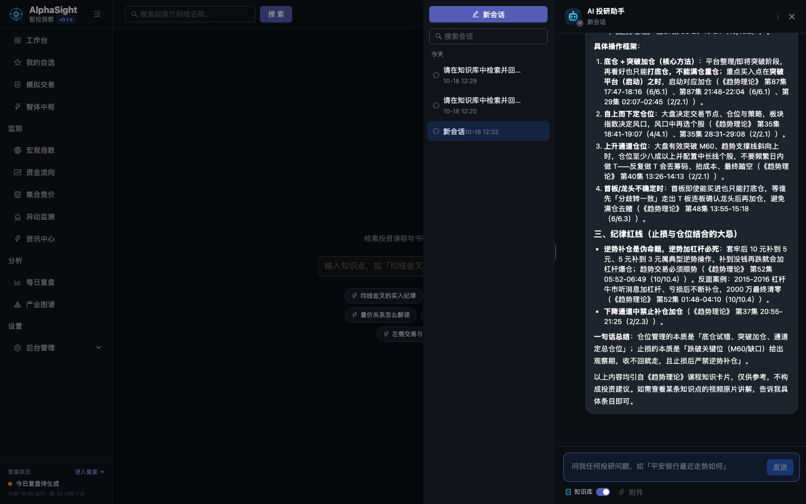Focus the stock code search field
Screen dimensions: 806x504
click(x=190, y=14)
